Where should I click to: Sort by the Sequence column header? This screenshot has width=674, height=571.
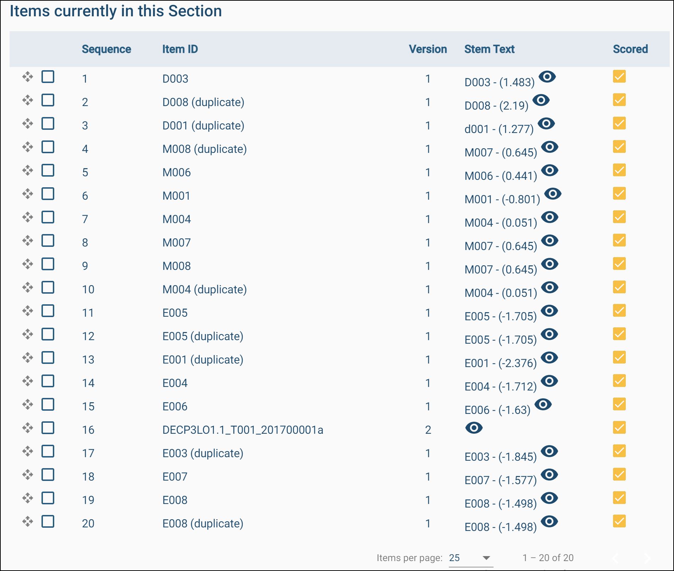[106, 49]
